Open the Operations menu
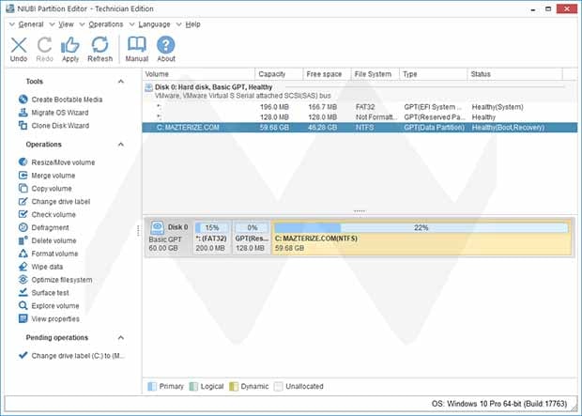 click(106, 24)
